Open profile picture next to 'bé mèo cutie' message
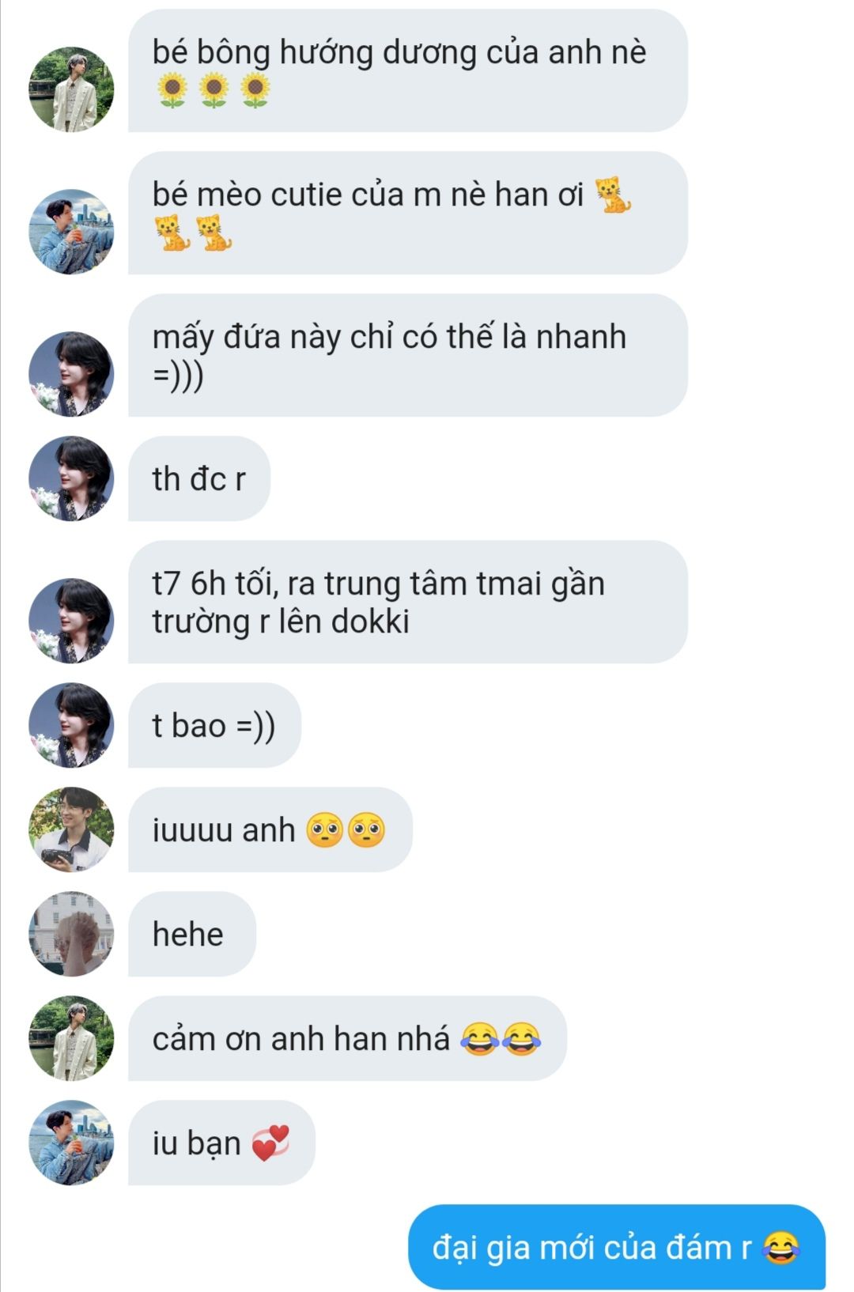This screenshot has width=854, height=1292. 71,232
